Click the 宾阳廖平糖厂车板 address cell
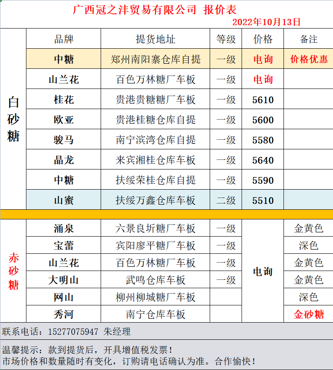 [x=155, y=245]
